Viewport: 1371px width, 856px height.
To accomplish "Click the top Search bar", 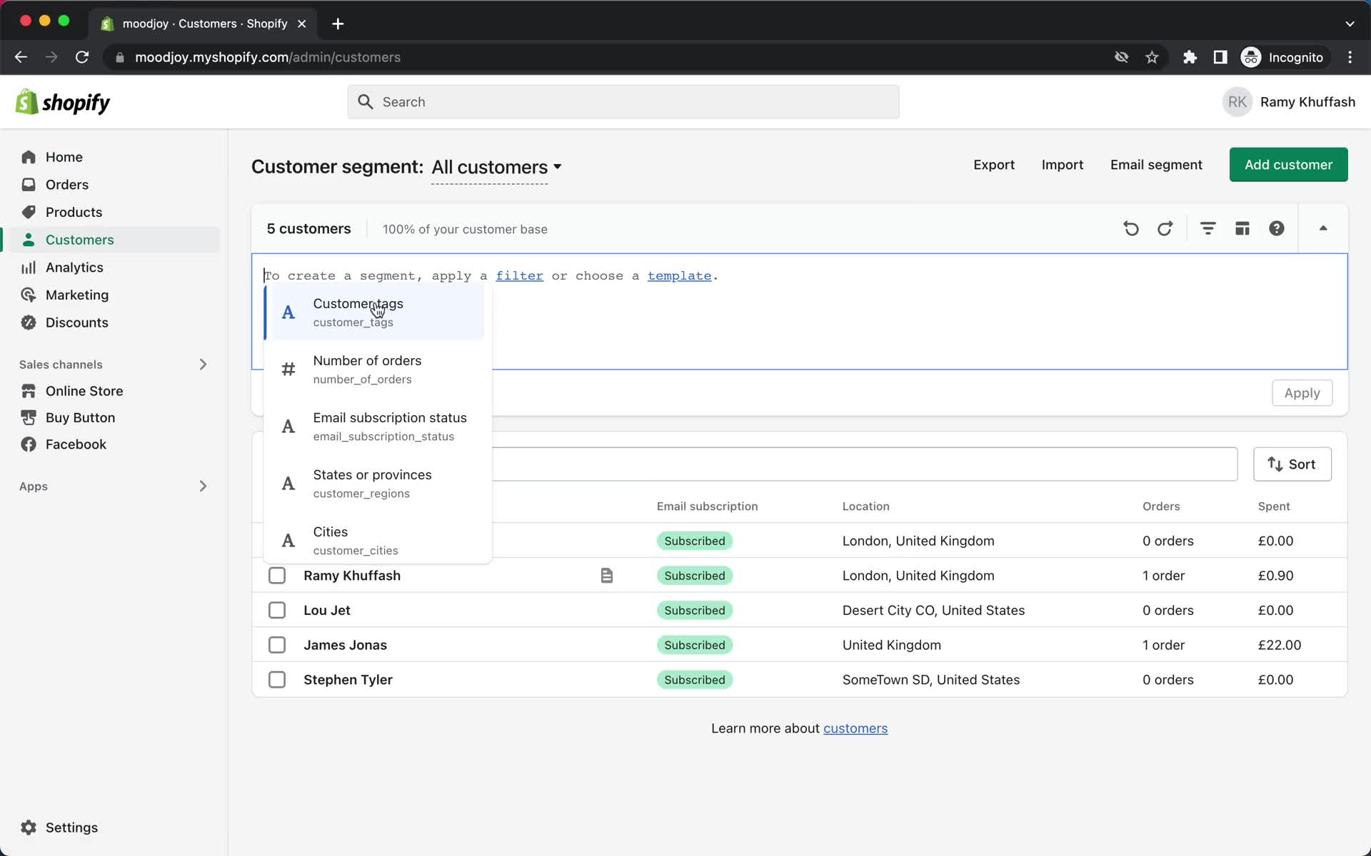I will pyautogui.click(x=623, y=102).
